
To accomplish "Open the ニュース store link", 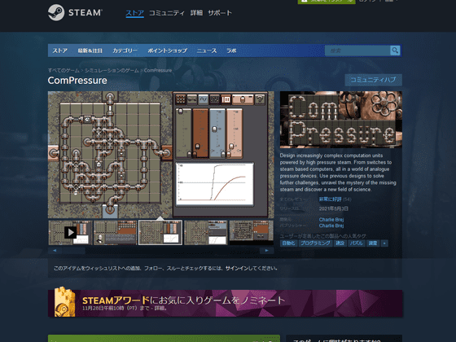I will (x=207, y=50).
